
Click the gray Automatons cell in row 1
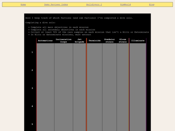pyautogui.click(x=45, y=52)
